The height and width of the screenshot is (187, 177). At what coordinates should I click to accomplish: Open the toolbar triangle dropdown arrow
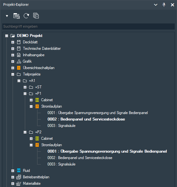7,16
